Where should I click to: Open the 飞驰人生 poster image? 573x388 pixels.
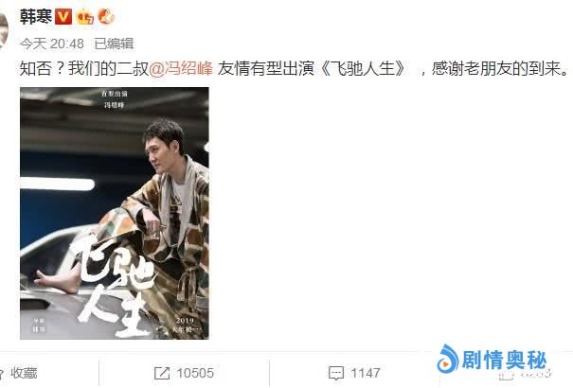[x=115, y=213]
